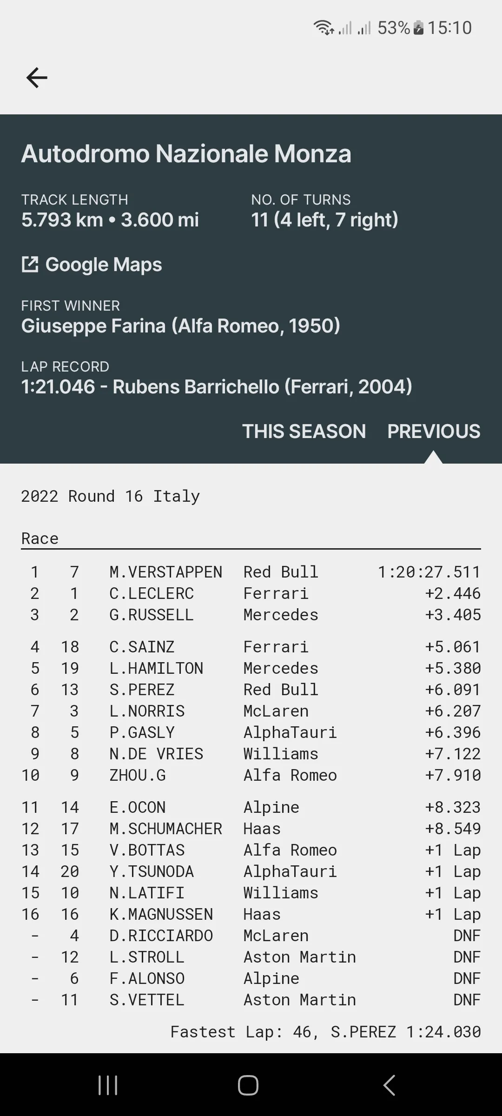Select the L.HAMILTON Mercedes row
This screenshot has width=502, height=1116.
[x=251, y=668]
